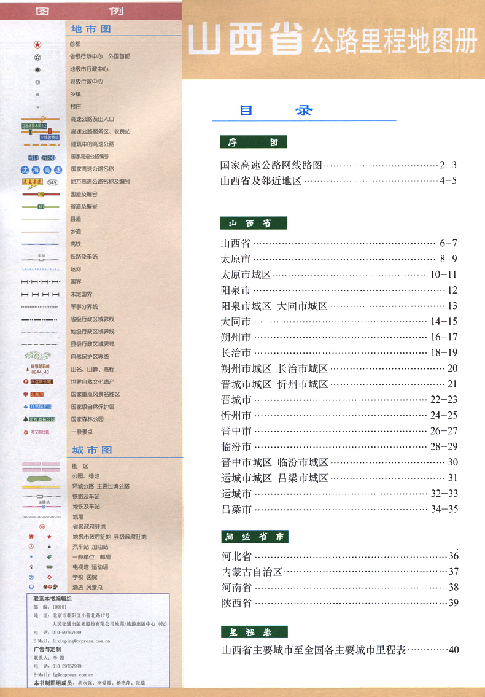Click the 河南省 contents entry
This screenshot has height=697, width=485.
click(x=340, y=588)
